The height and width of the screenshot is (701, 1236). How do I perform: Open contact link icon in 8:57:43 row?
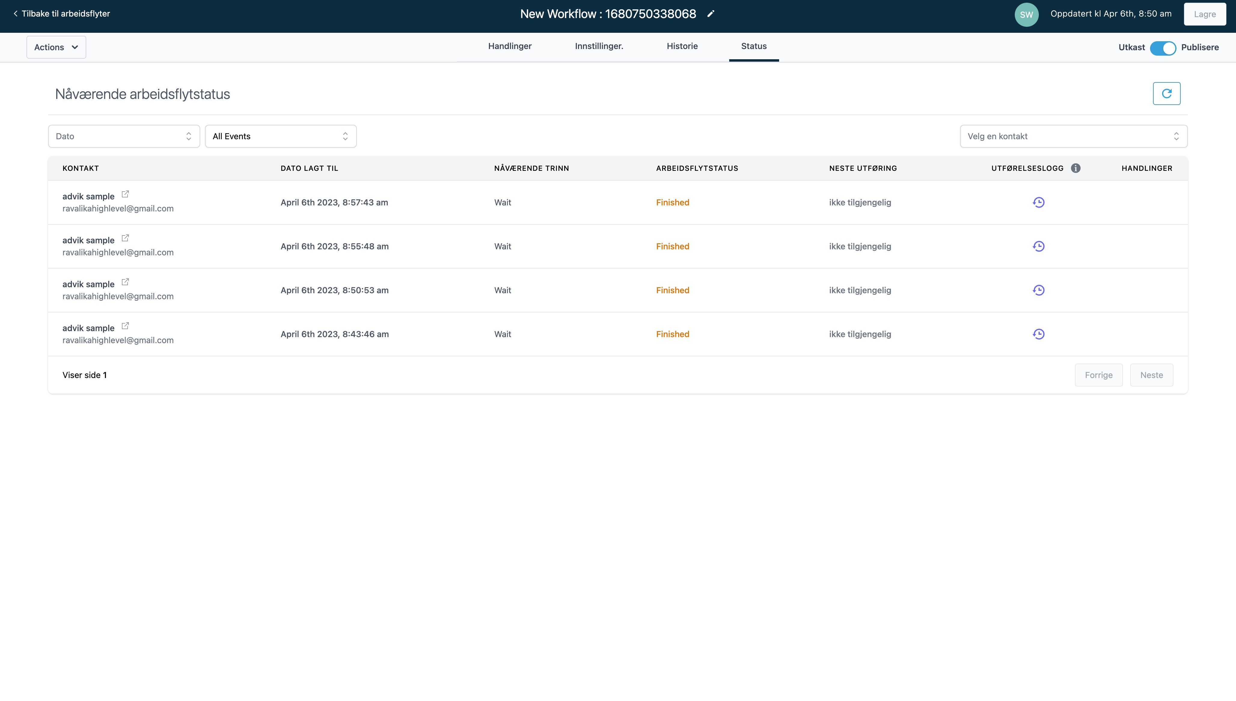tap(125, 194)
